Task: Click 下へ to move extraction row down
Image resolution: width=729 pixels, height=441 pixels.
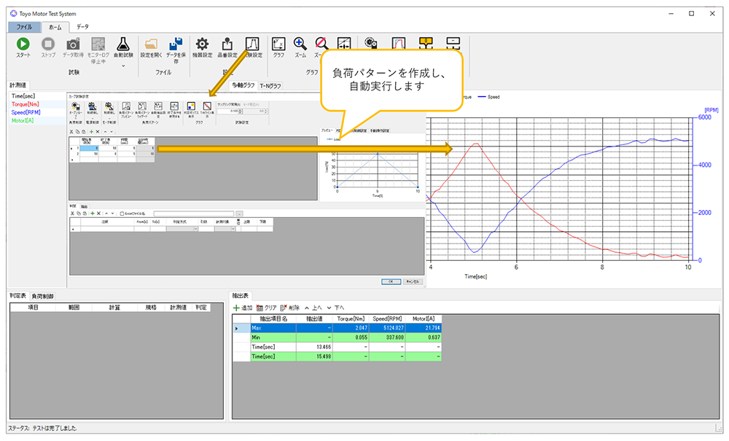Action: click(x=335, y=308)
